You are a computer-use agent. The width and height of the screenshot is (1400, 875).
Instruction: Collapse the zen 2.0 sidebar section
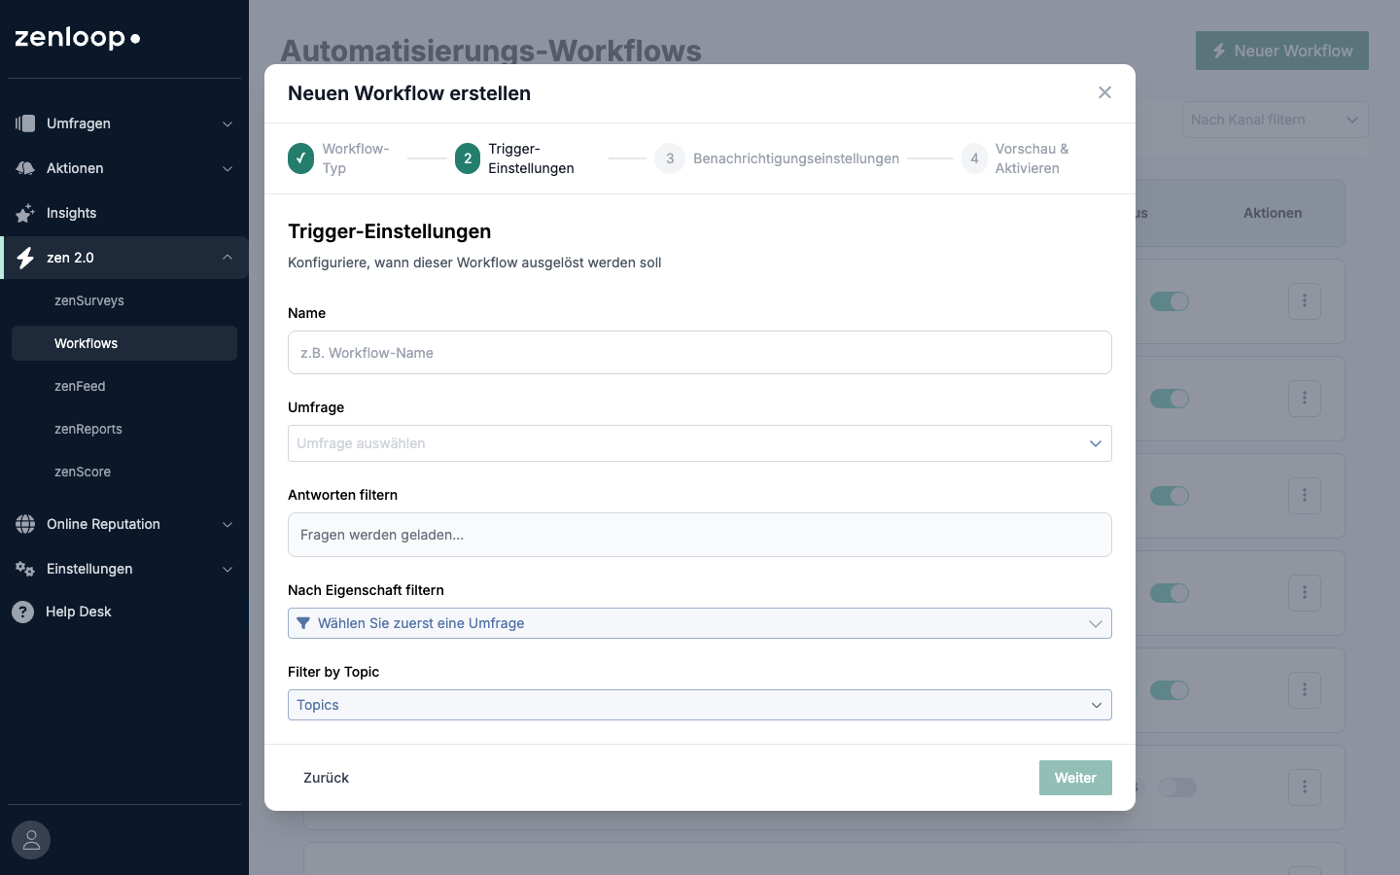tap(227, 258)
